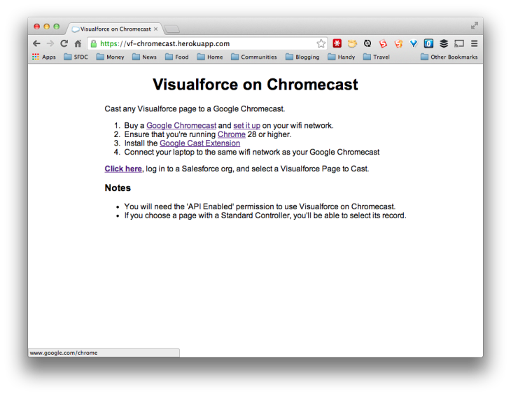Image resolution: width=511 pixels, height=396 pixels.
Task: Select the Visualforce on Chromecast tab
Action: [x=114, y=29]
